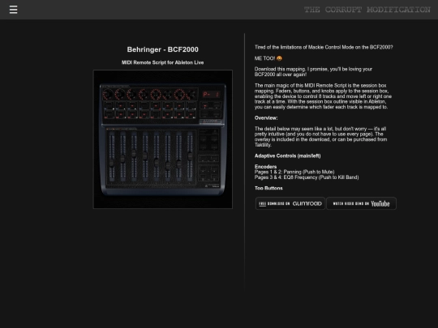Screen dimensions: 438x328
Task: Click the BCF2000 product image
Action: click(162, 139)
